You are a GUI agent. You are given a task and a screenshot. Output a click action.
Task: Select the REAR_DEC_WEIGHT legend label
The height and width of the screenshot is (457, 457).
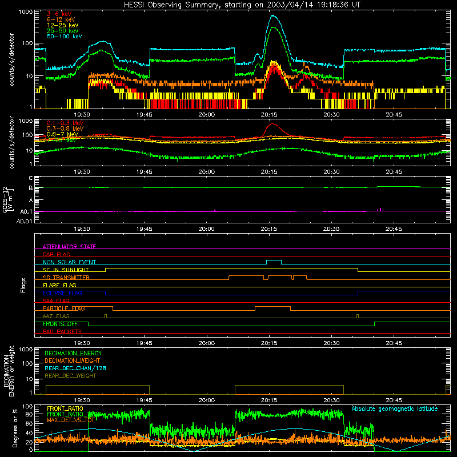(70, 376)
